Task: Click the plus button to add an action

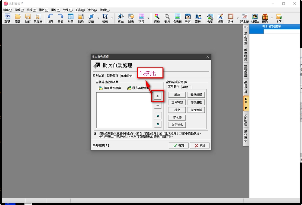Action: [157, 96]
